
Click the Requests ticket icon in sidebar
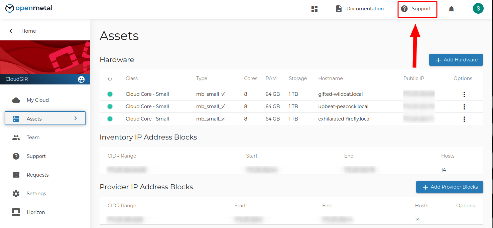(16, 175)
